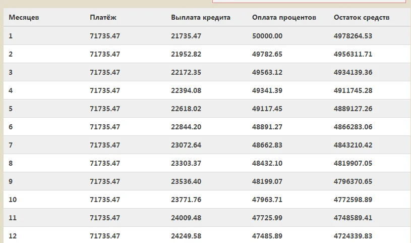The width and height of the screenshot is (411, 243).
Task: Click the 4978264.53 remaining balance cell
Action: point(353,36)
